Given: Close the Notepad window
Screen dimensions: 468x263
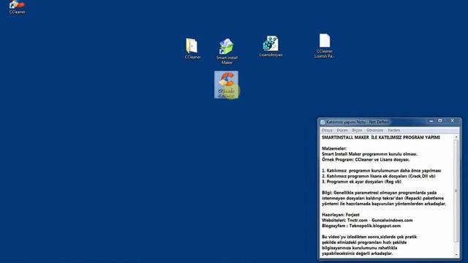Looking at the screenshot, I should click(452, 121).
